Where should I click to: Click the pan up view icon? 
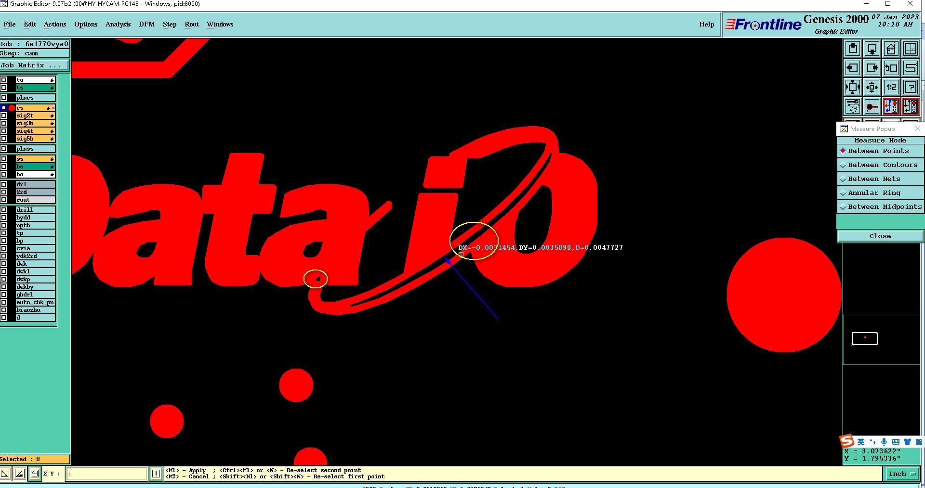click(853, 49)
